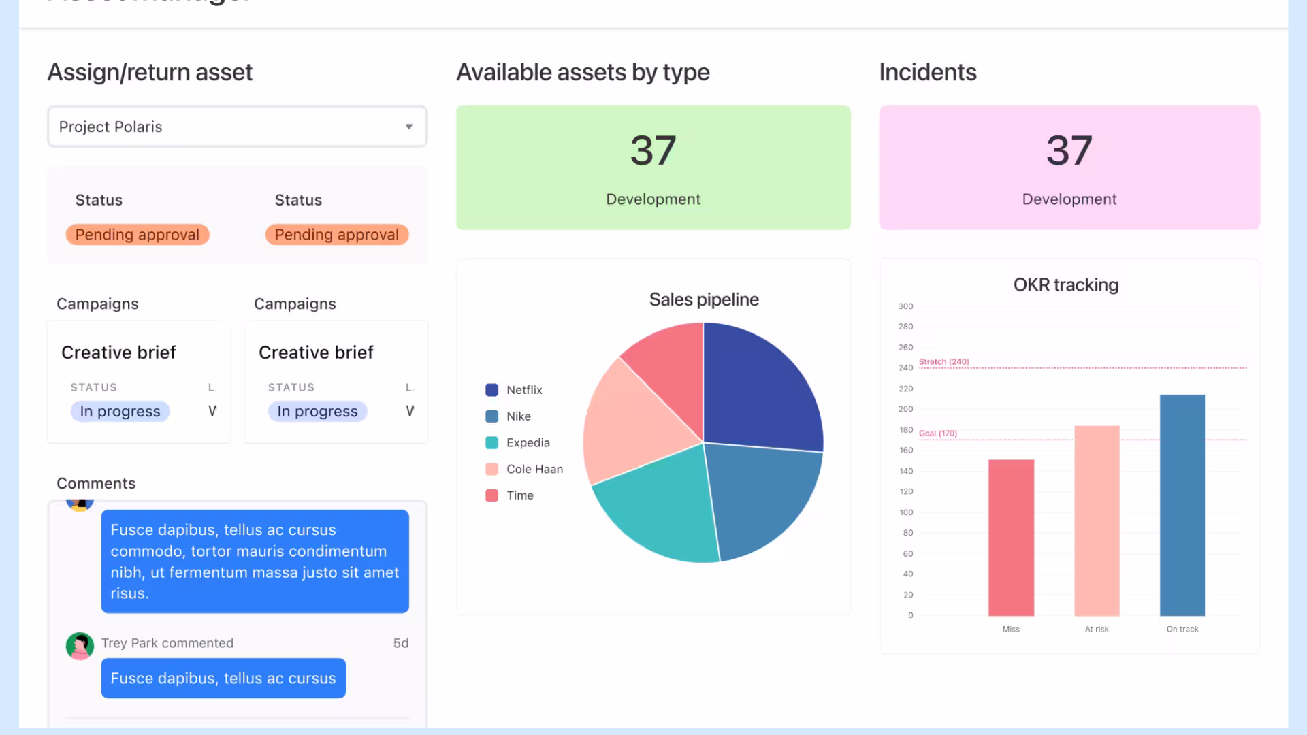Screen dimensions: 1307x735
Task: Click Trey Park's avatar
Action: pos(80,646)
